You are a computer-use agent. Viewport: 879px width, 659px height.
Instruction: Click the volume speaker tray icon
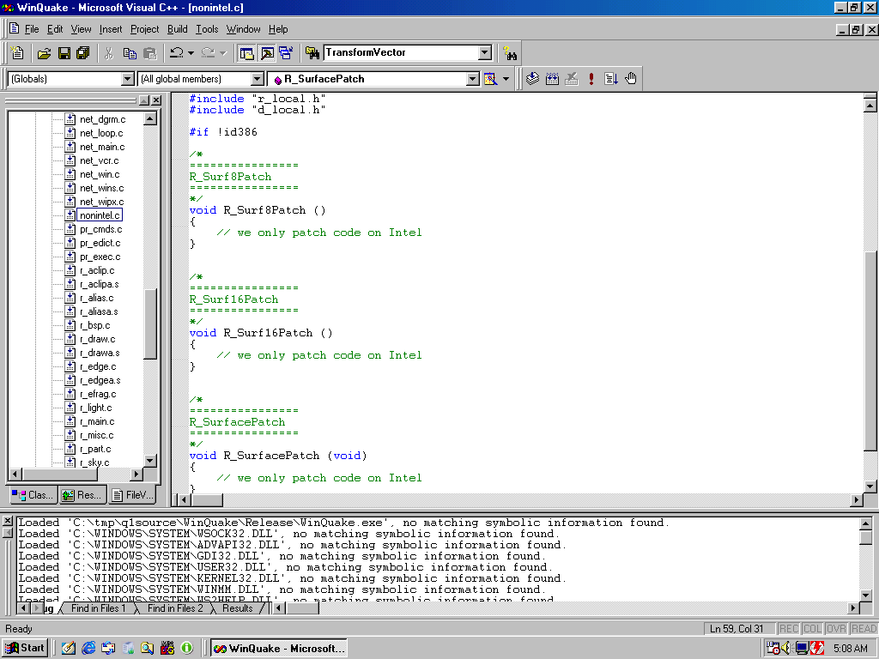(x=787, y=649)
